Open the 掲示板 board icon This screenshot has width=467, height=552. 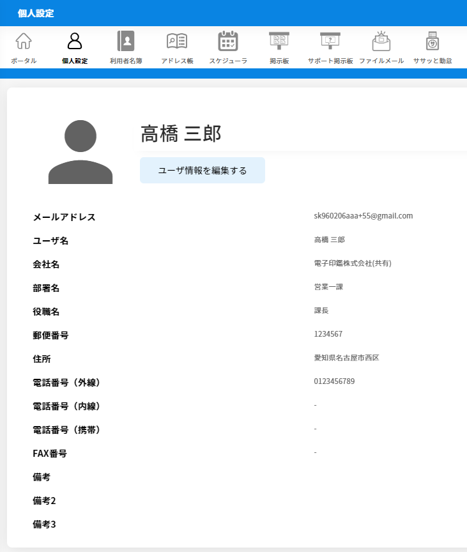click(x=279, y=41)
